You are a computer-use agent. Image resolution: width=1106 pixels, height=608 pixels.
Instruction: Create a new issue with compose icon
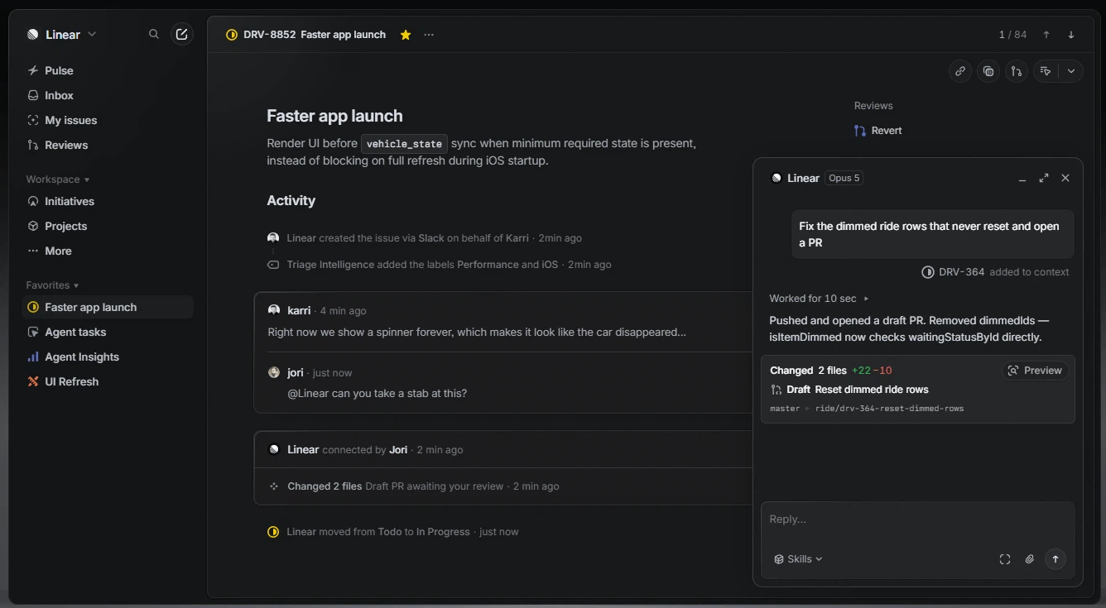[181, 34]
